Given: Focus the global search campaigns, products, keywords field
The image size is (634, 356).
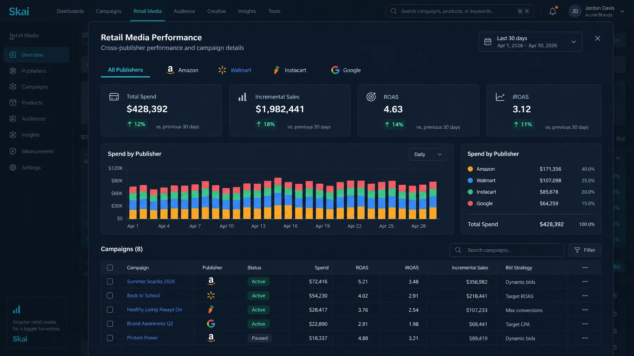Looking at the screenshot, I should click(460, 11).
